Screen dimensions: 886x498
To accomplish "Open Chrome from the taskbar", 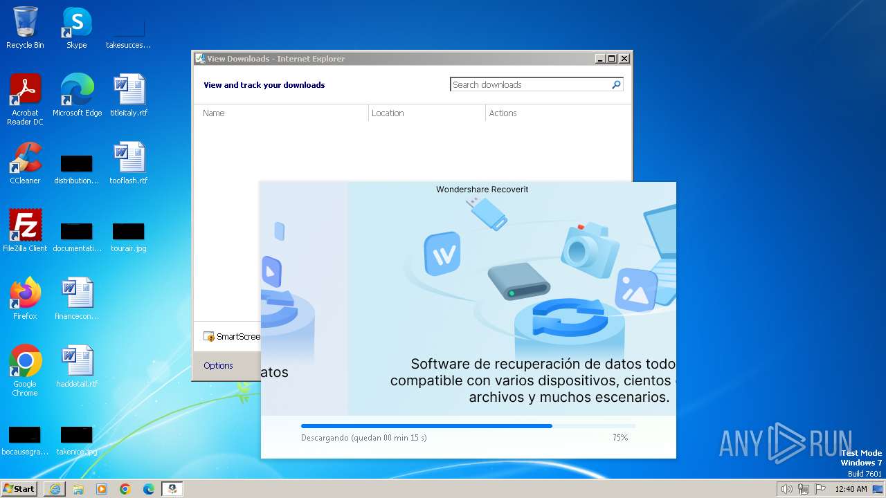I will 125,489.
